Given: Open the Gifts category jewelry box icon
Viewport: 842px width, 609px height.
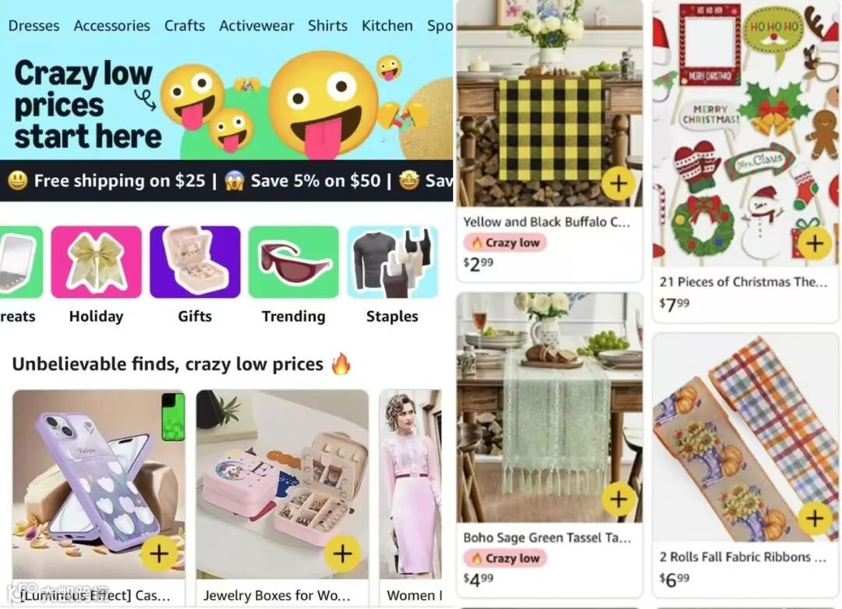Looking at the screenshot, I should pyautogui.click(x=195, y=262).
